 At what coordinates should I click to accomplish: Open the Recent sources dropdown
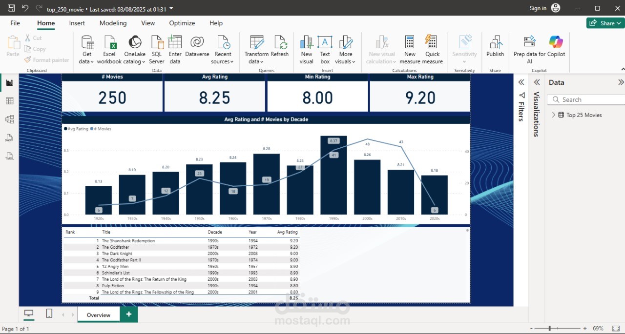point(223,49)
